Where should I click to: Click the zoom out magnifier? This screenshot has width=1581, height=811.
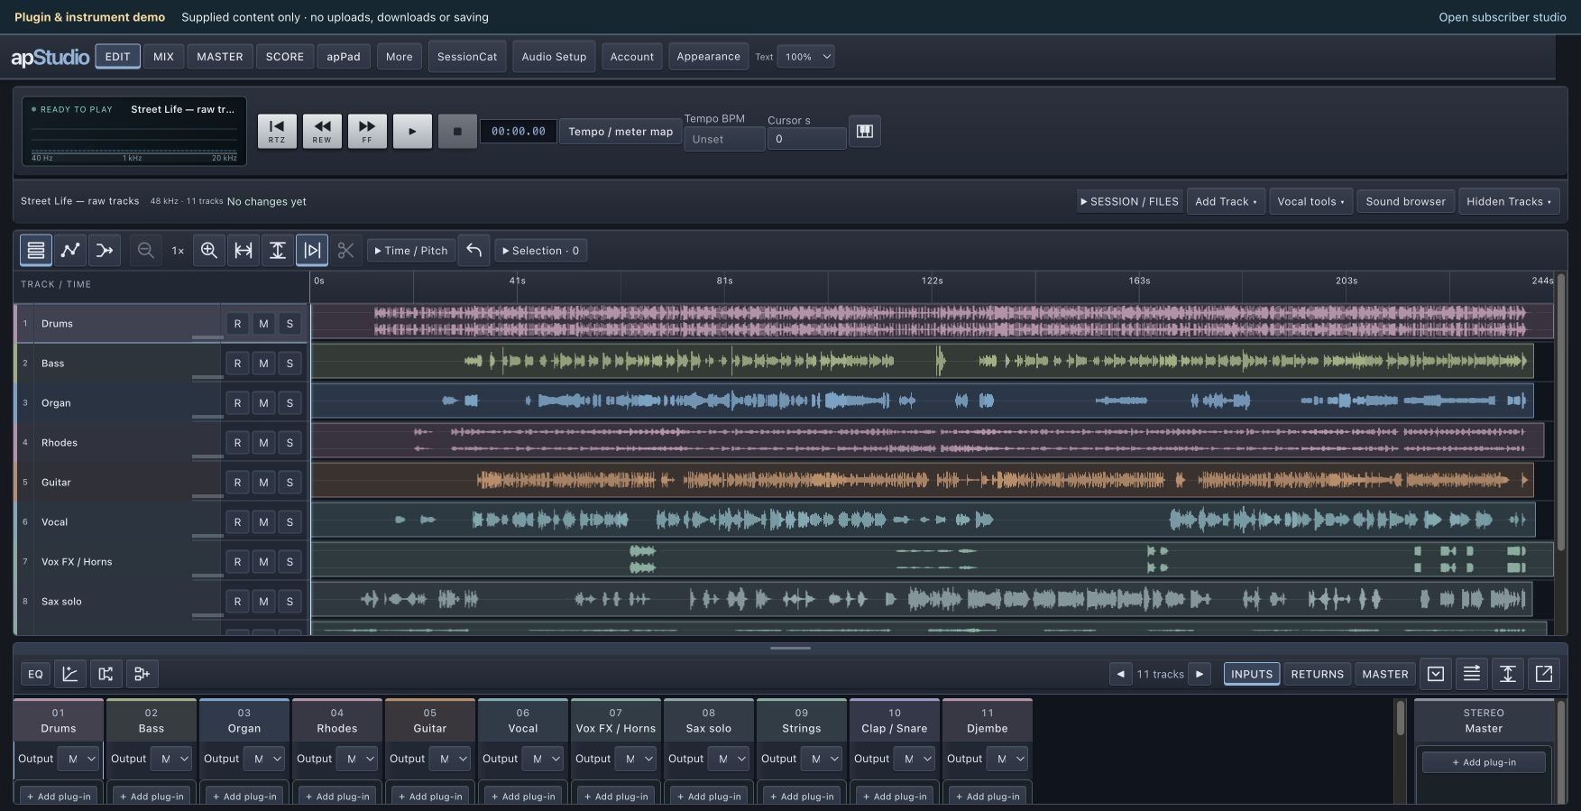[x=145, y=250]
